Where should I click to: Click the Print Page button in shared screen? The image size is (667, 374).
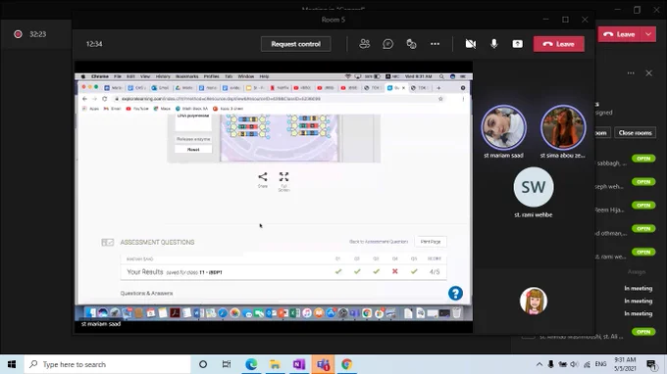[431, 242]
